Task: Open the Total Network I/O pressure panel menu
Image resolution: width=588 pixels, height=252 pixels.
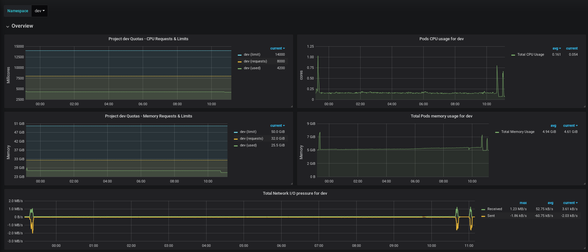Action: point(295,193)
